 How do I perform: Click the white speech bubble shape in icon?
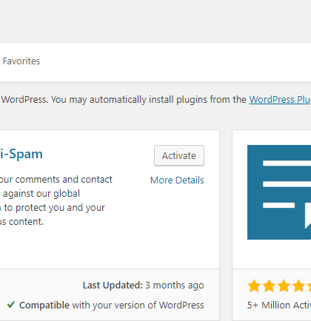[x=308, y=215]
